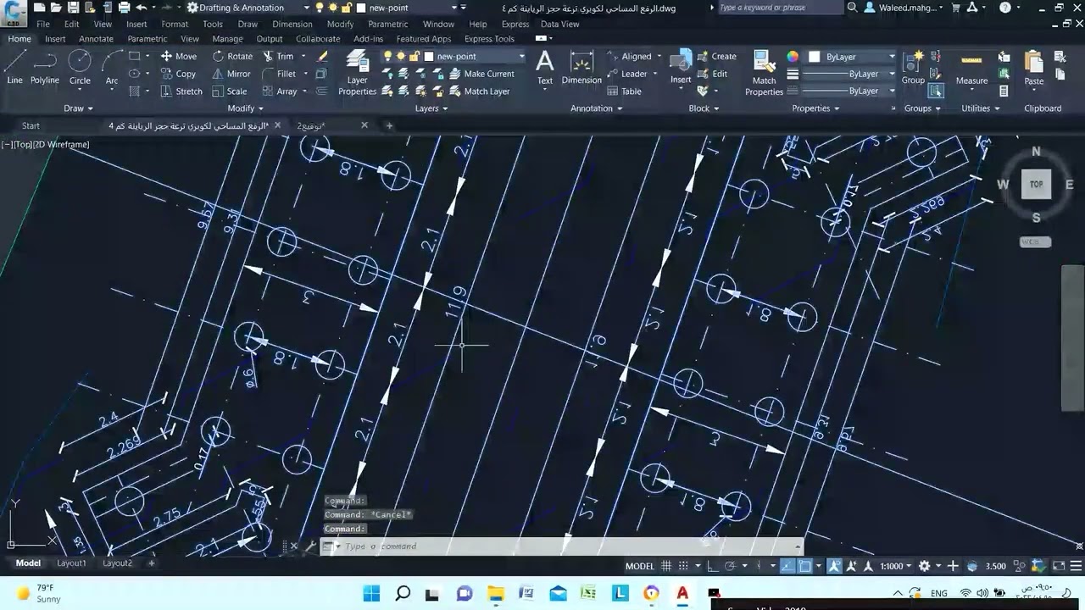Click the Array tool
Screen dimensions: 1085x610
tap(280, 91)
